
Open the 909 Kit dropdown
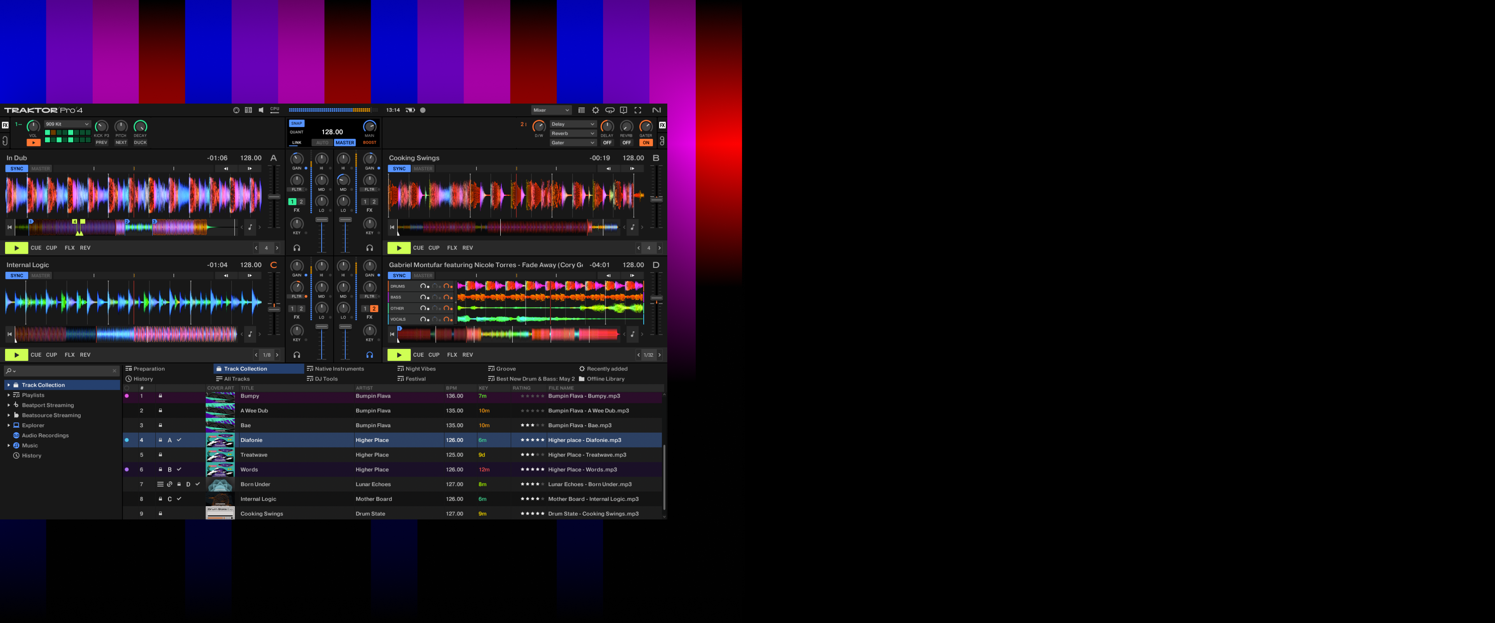point(67,124)
